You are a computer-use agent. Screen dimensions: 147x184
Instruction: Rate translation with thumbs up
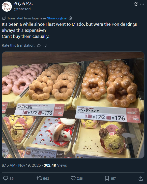(x=39, y=45)
